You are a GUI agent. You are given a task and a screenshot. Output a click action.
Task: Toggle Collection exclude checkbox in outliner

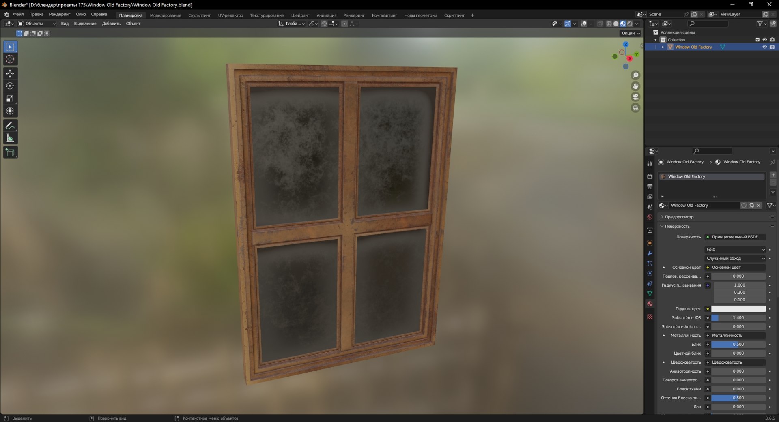tap(757, 40)
